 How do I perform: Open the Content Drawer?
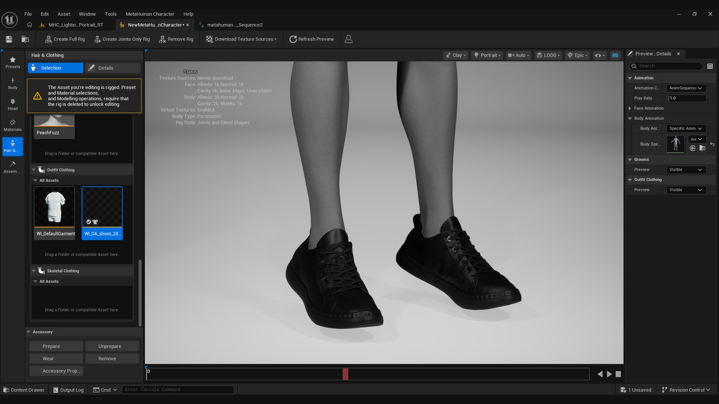click(x=24, y=390)
